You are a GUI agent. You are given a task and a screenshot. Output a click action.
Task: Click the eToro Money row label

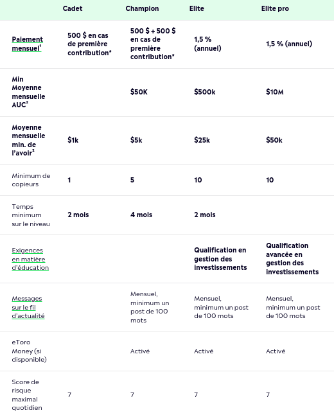[29, 351]
